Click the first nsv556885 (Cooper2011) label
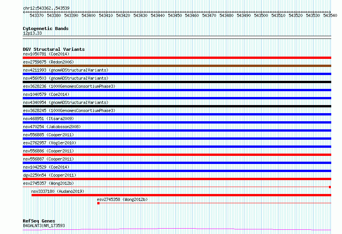Viewport: 342px width, 234px height. pyautogui.click(x=48, y=135)
